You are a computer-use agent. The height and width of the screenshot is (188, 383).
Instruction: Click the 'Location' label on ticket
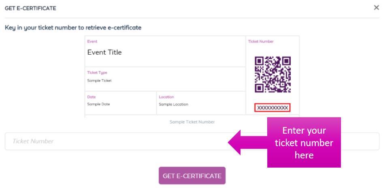(166, 97)
